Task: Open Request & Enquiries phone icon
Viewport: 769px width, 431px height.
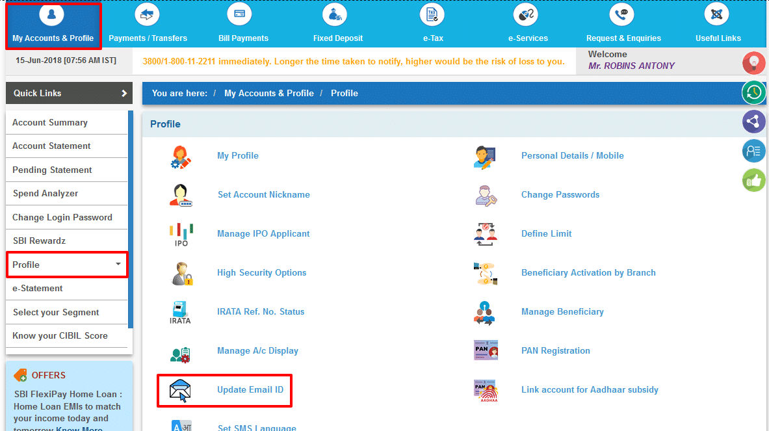Action: click(621, 15)
